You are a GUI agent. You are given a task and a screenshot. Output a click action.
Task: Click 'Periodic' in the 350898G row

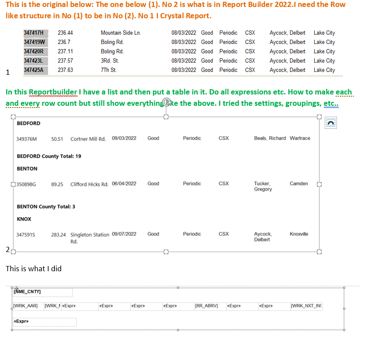coord(192,183)
